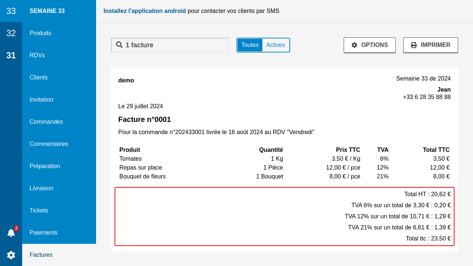
Task: Go to the RDVs section
Action: [x=37, y=55]
